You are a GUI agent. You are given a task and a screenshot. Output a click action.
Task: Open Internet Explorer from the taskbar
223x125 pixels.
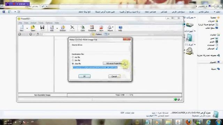click(x=208, y=122)
